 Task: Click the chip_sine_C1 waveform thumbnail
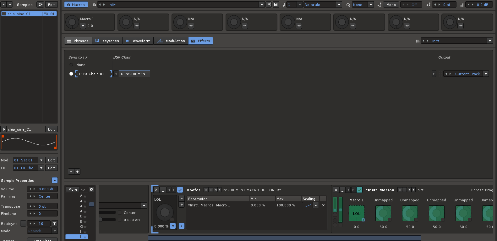(29, 142)
